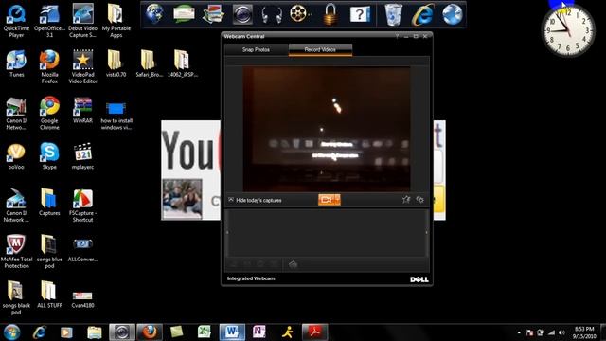
Task: Open the Captures folder on desktop
Action: [49, 202]
